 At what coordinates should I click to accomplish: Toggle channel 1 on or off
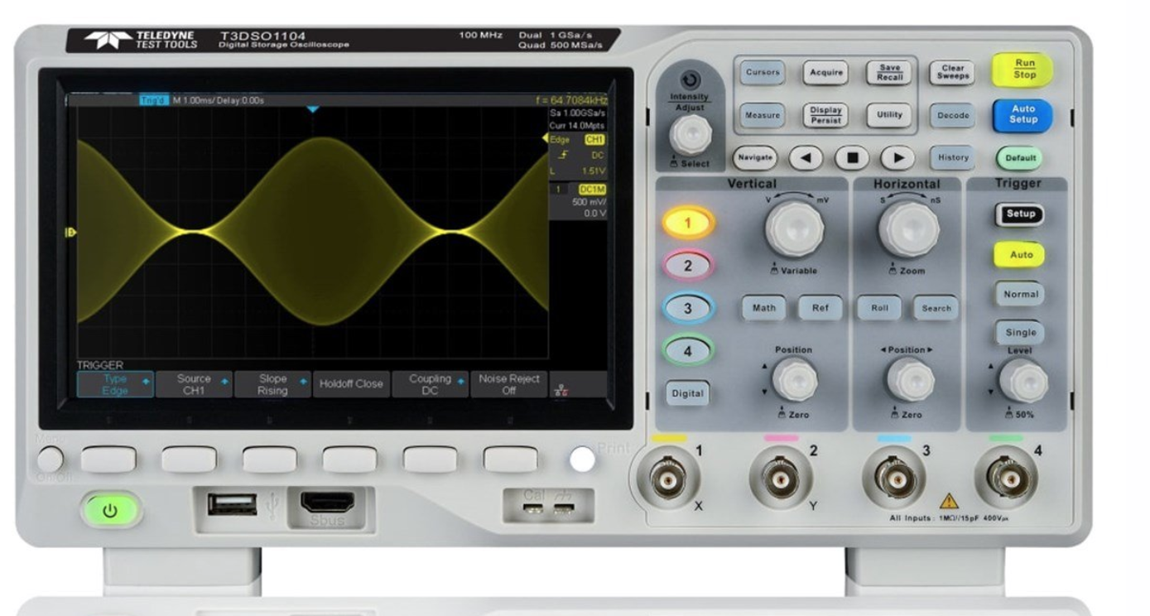point(687,223)
